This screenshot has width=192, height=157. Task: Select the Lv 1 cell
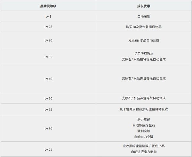[48, 16]
